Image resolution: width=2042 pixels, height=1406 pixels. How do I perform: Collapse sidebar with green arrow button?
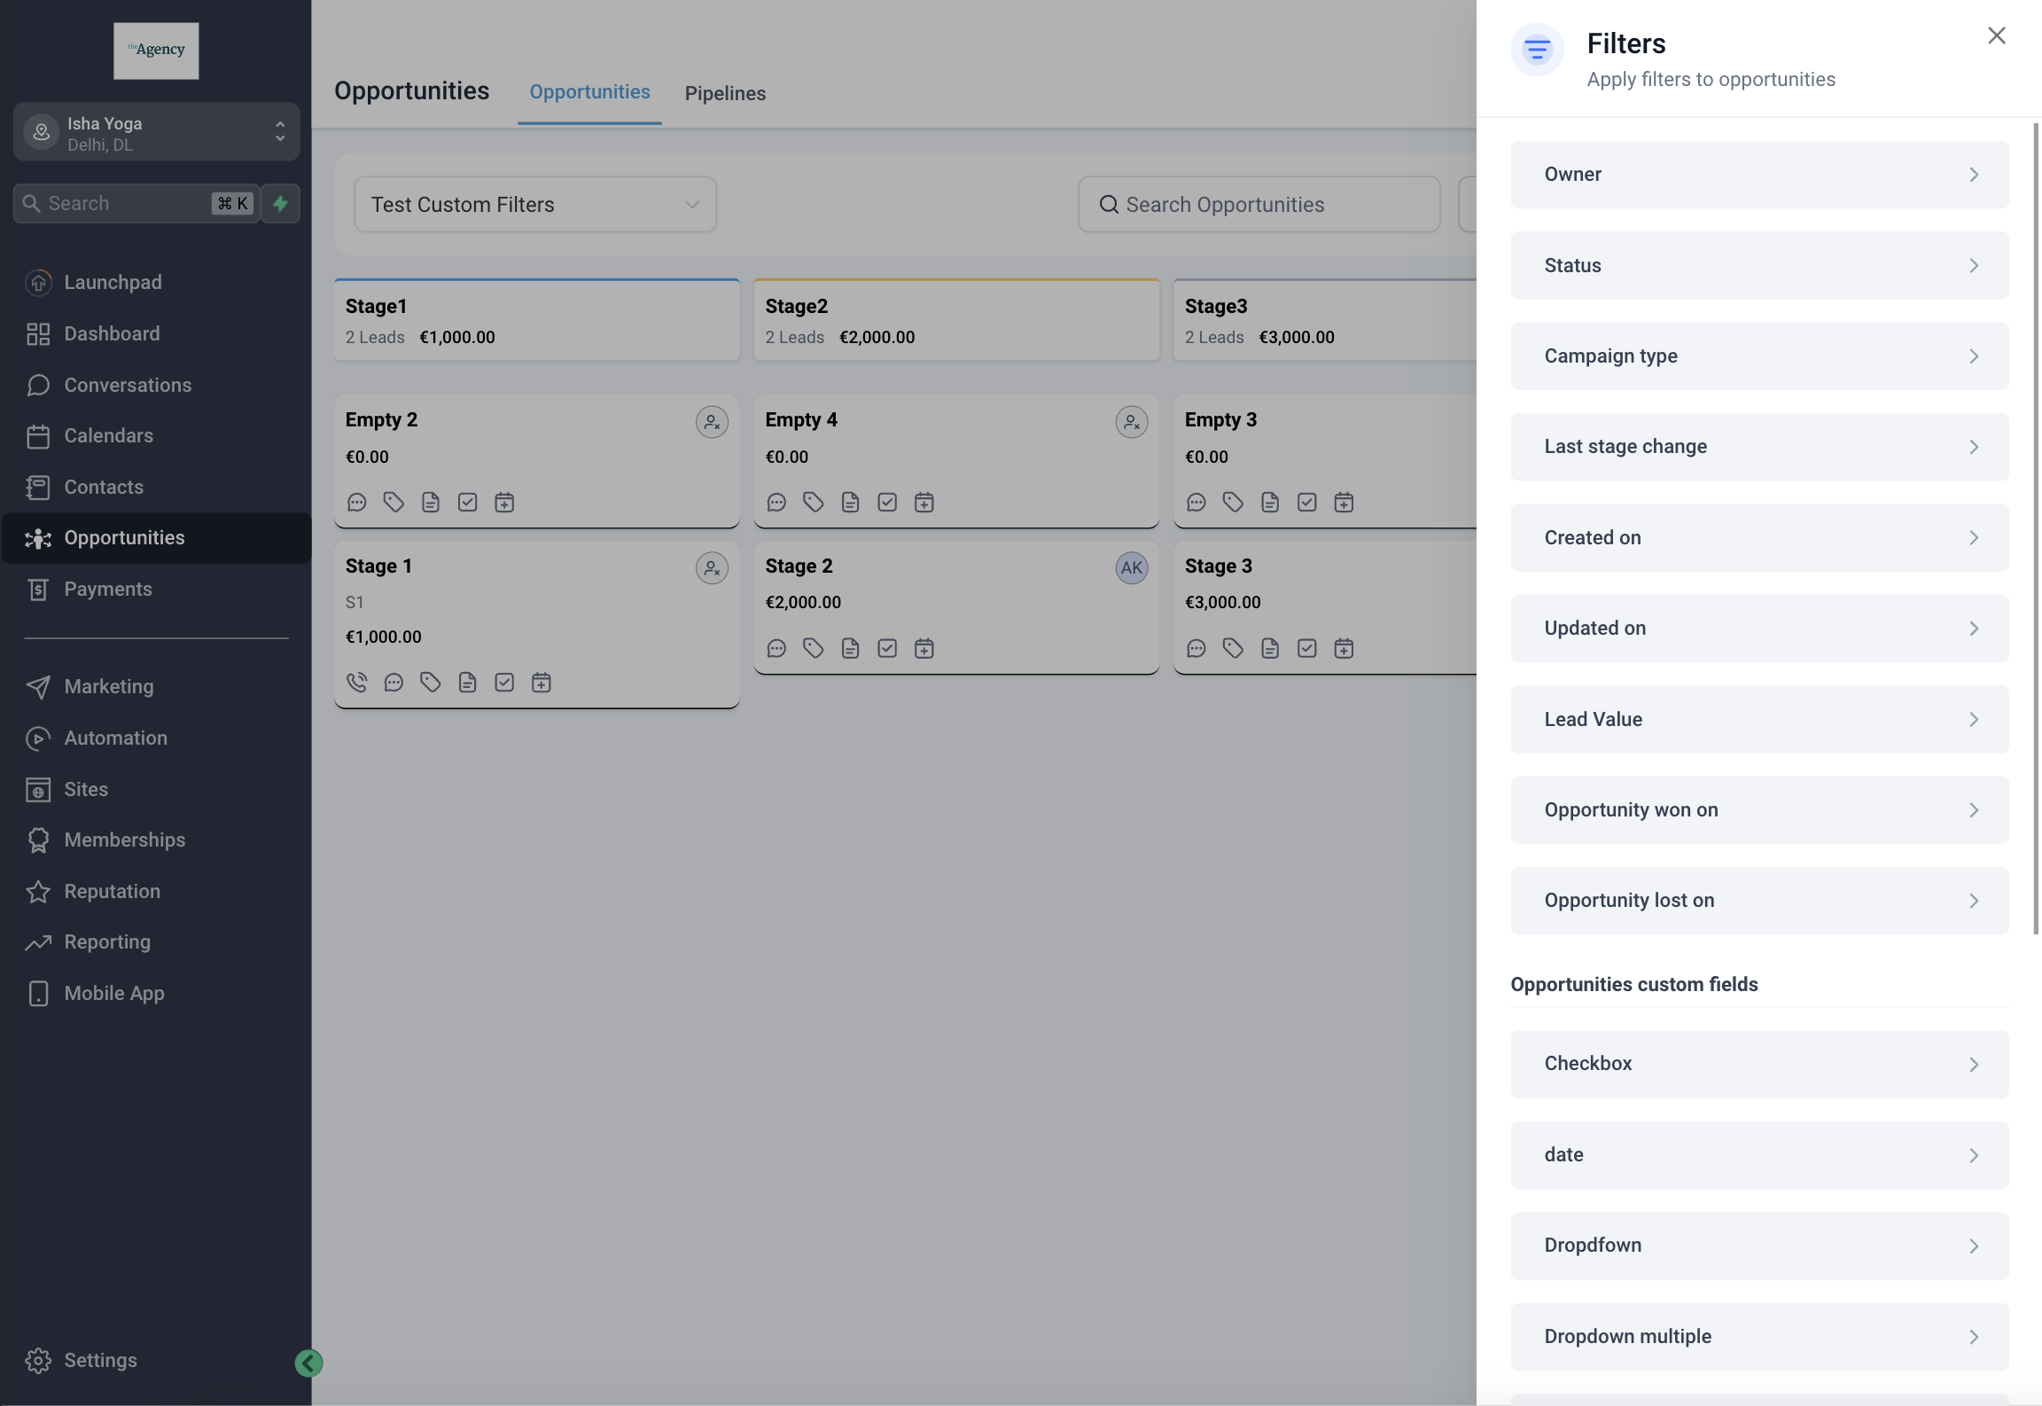click(x=308, y=1363)
